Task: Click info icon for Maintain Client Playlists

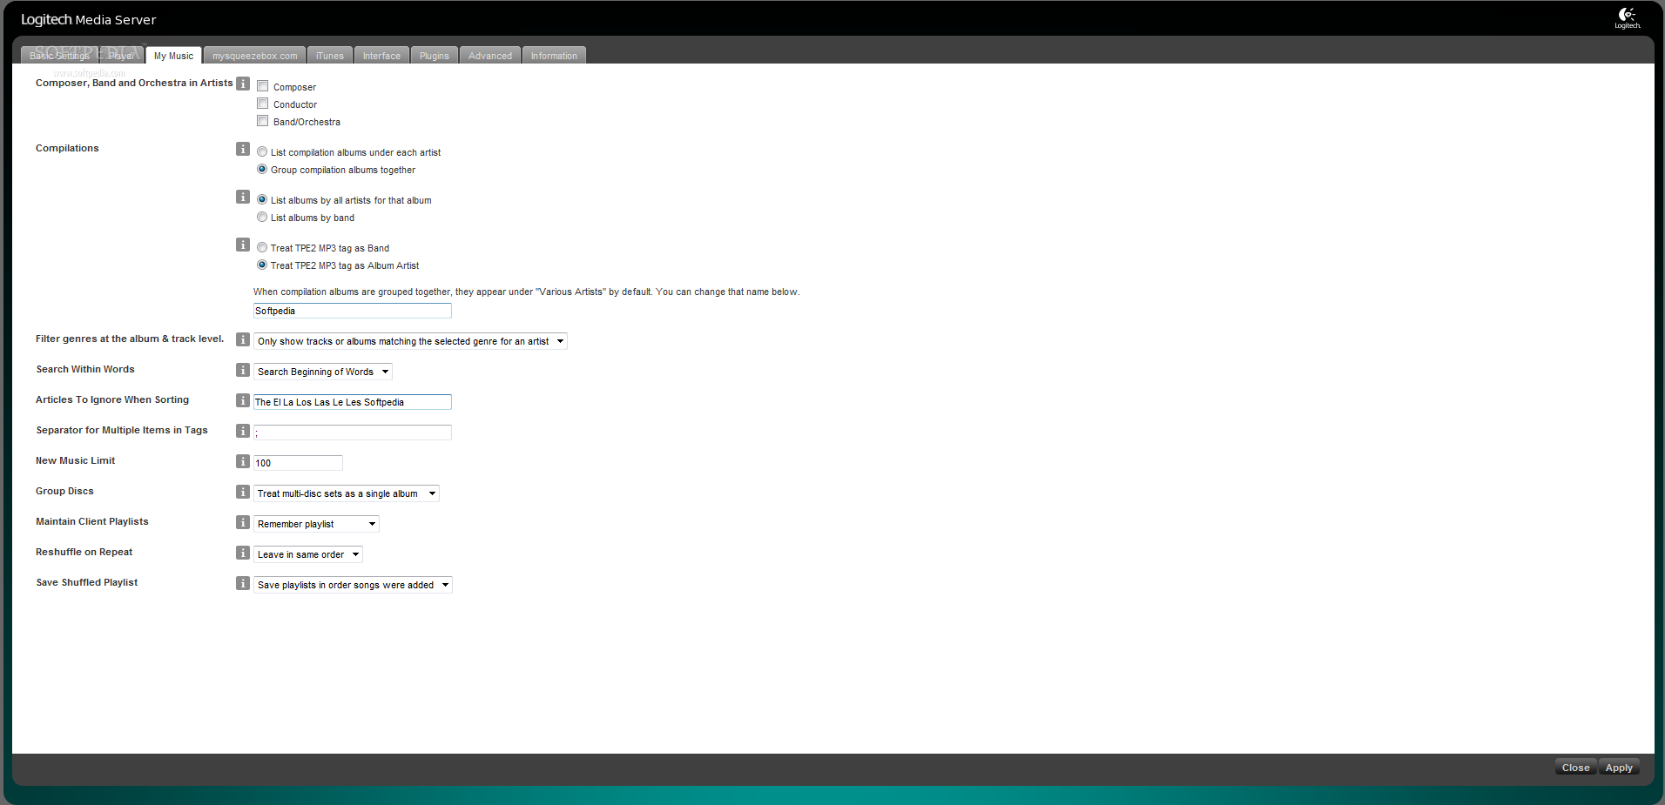Action: point(243,522)
